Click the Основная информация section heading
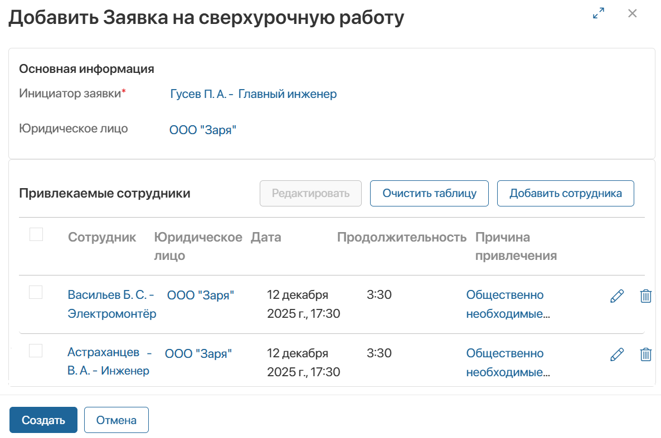 coord(86,68)
